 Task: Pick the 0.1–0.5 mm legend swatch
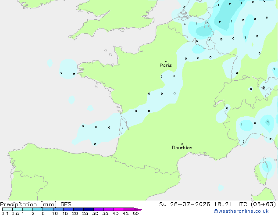pos(7,209)
